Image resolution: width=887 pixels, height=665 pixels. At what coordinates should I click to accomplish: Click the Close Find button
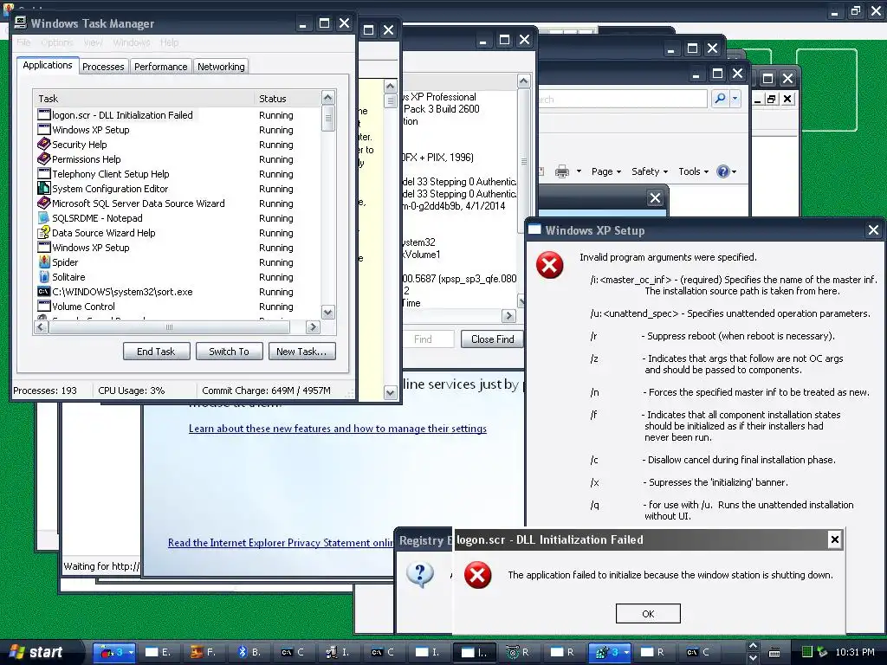492,339
